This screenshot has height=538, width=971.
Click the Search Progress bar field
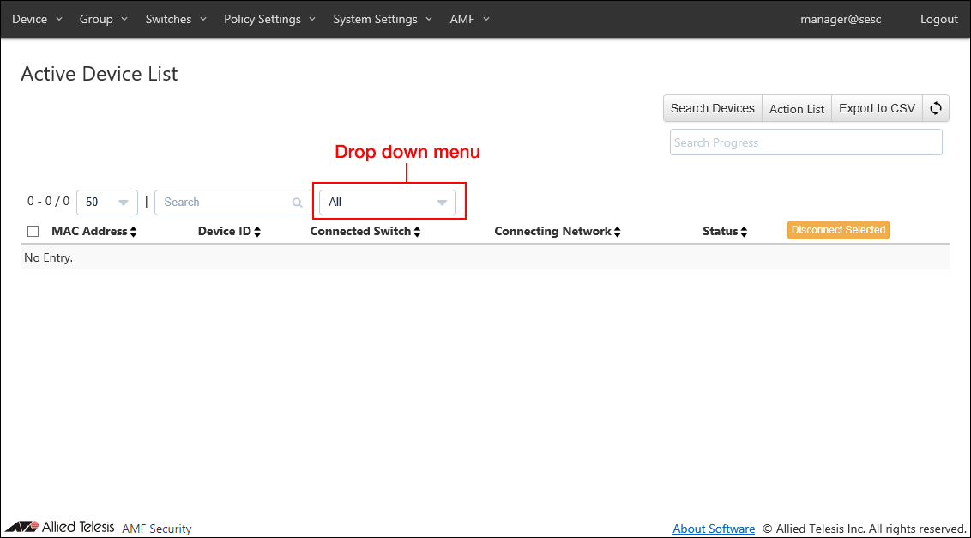(805, 142)
